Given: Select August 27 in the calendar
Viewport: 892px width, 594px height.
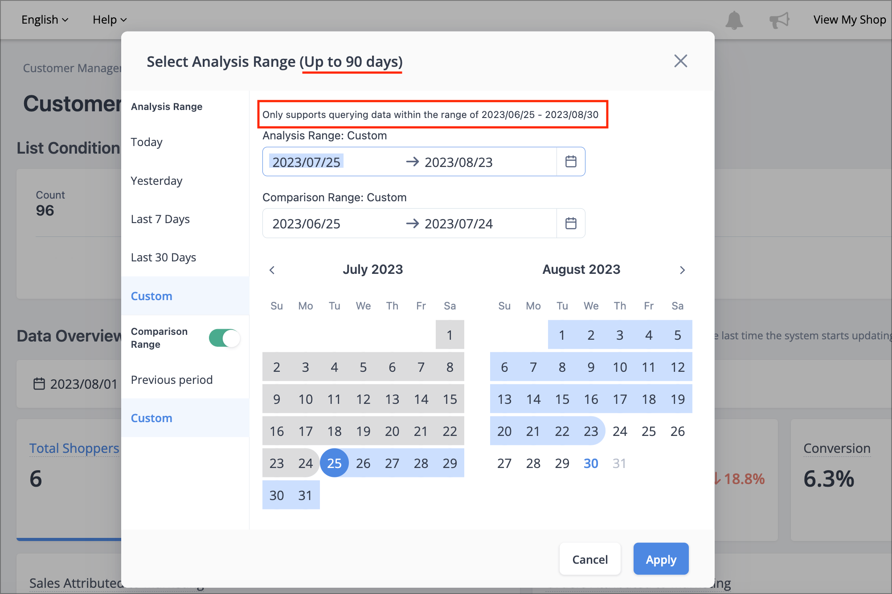Looking at the screenshot, I should [504, 463].
